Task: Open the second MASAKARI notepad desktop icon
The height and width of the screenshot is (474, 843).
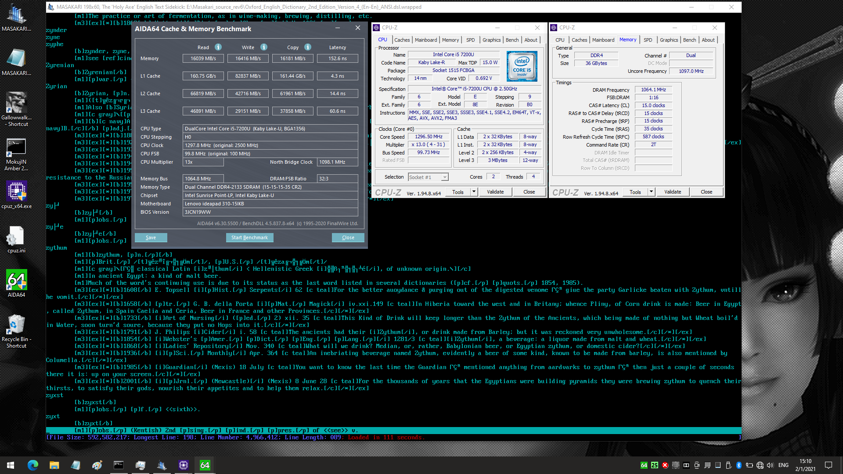Action: point(17,62)
